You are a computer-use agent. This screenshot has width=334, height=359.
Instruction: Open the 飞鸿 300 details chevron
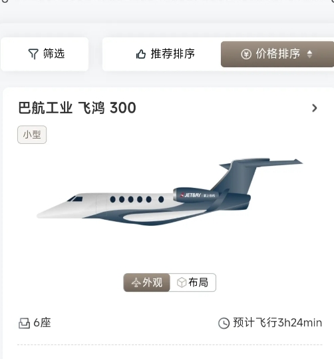(315, 108)
